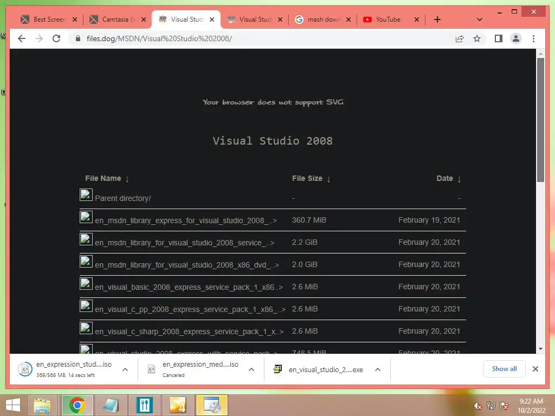The height and width of the screenshot is (416, 555).
Task: Open the en_visual_studio_2....exe download
Action: click(319, 369)
